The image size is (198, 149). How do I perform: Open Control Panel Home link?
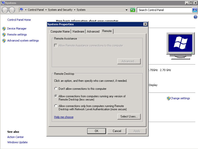pyautogui.click(x=19, y=20)
